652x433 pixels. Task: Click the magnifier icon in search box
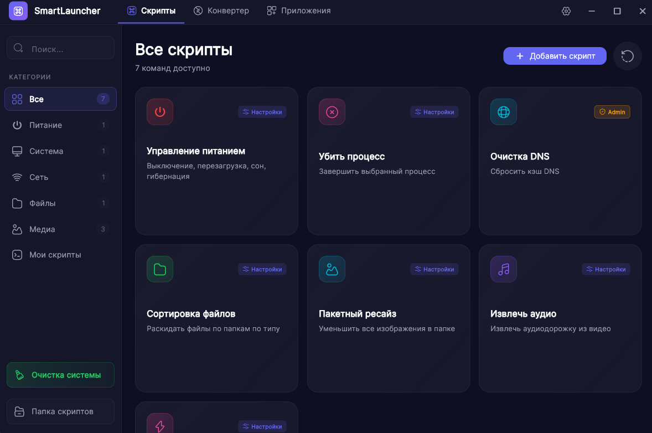pyautogui.click(x=18, y=48)
